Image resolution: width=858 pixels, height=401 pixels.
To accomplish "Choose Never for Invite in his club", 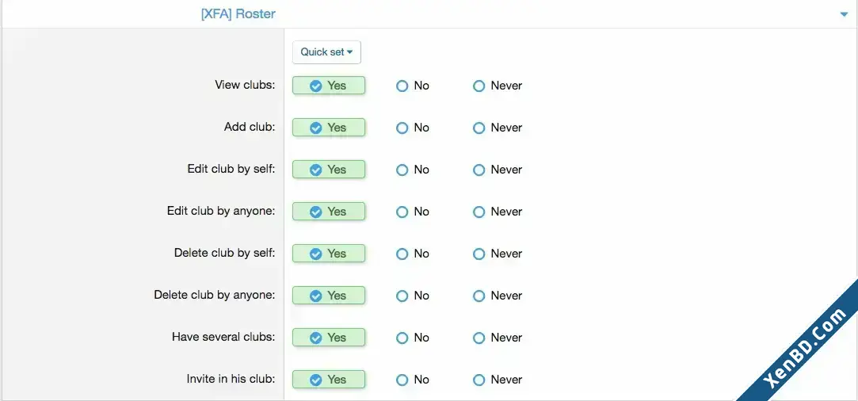I will click(498, 380).
